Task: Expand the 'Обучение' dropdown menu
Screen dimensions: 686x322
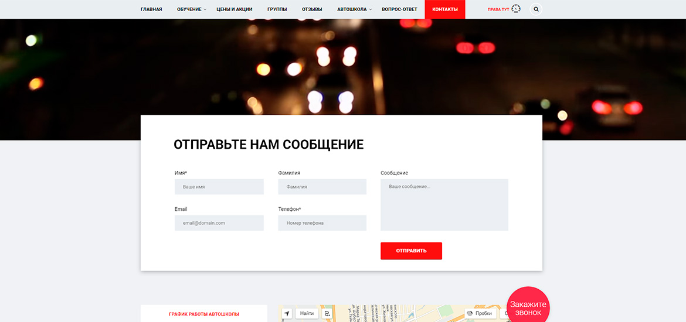Action: click(191, 9)
